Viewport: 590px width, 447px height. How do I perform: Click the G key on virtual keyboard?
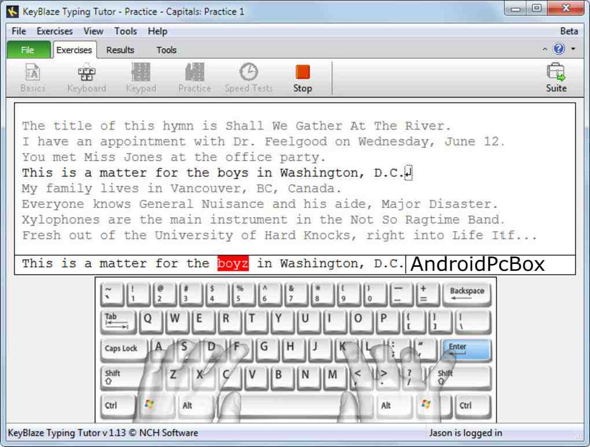(x=268, y=350)
